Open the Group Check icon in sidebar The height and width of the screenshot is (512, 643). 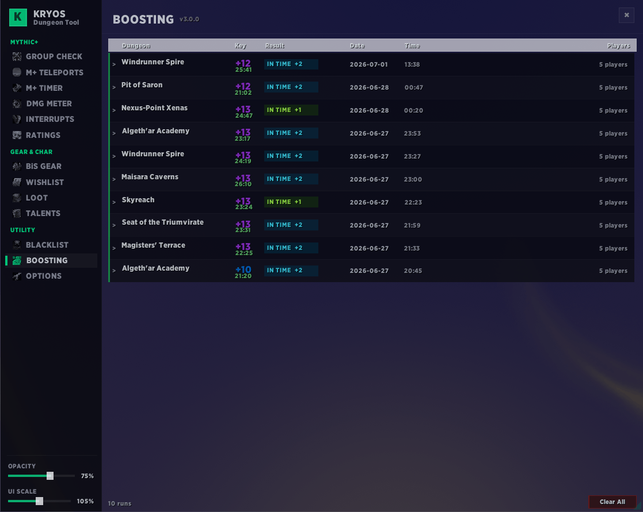pos(17,56)
